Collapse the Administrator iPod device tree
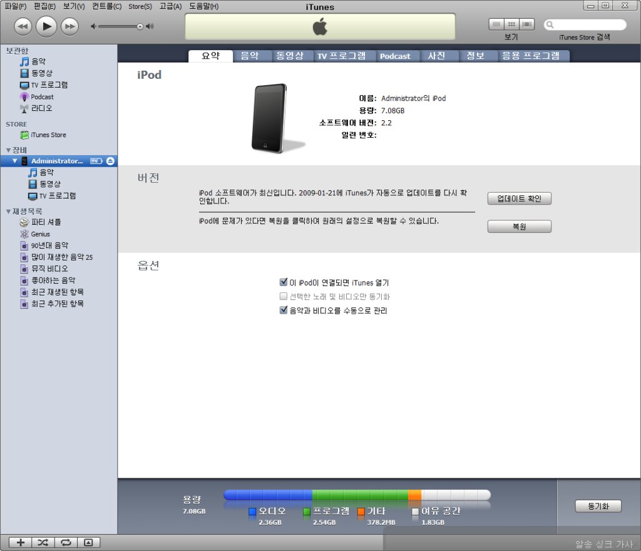The width and height of the screenshot is (641, 551). [15, 161]
